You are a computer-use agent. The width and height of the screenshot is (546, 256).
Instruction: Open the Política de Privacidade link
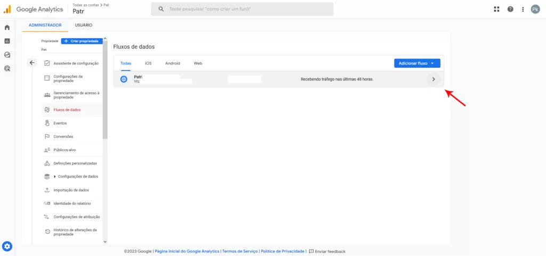283,251
